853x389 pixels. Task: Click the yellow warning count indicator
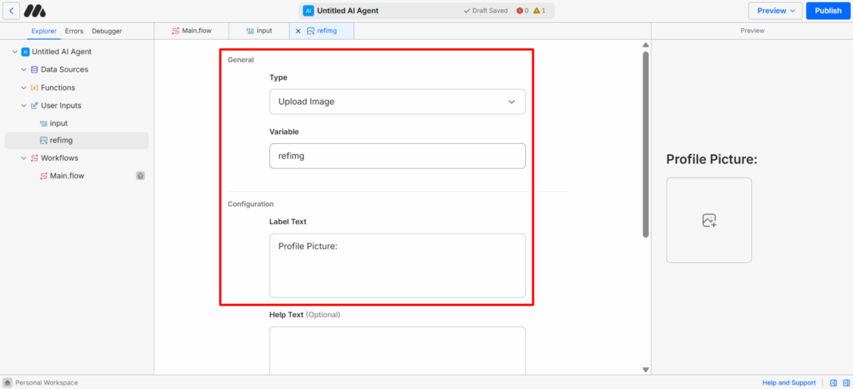pyautogui.click(x=539, y=11)
